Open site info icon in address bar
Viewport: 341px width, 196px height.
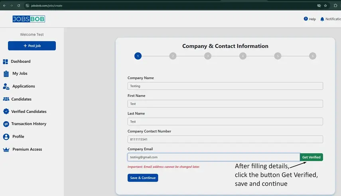pos(27,6)
